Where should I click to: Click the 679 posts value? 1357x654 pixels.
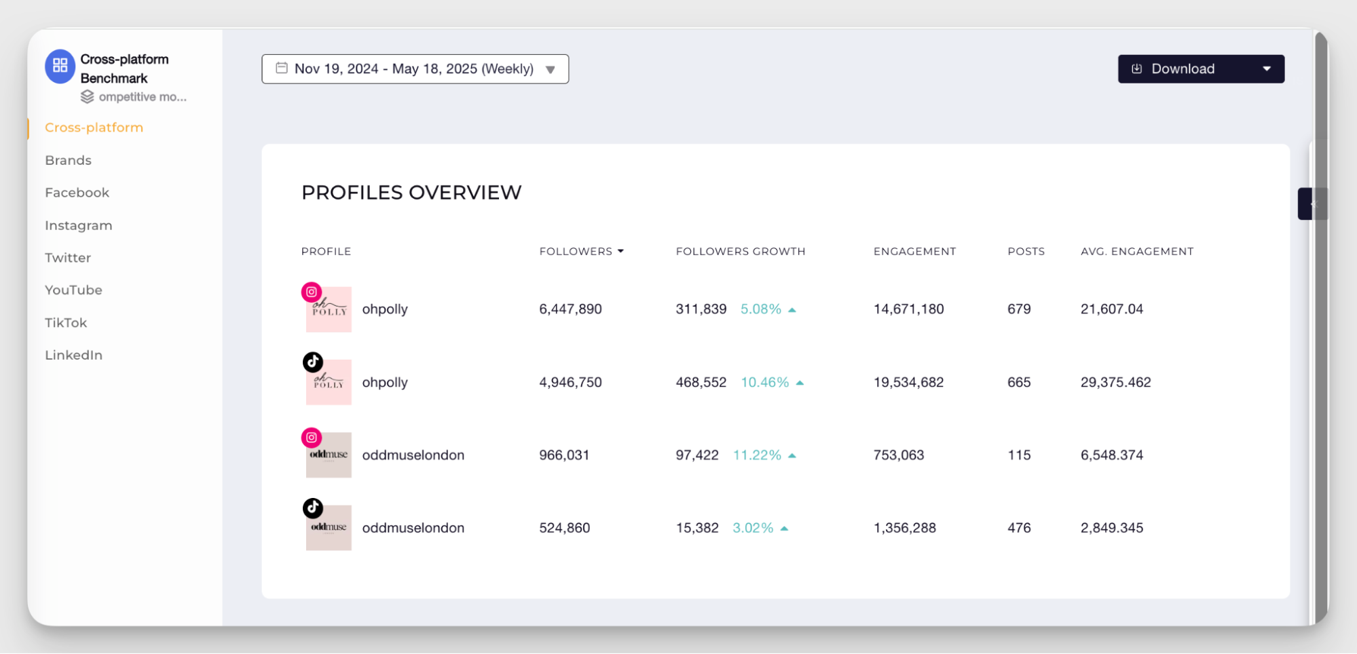[1019, 309]
